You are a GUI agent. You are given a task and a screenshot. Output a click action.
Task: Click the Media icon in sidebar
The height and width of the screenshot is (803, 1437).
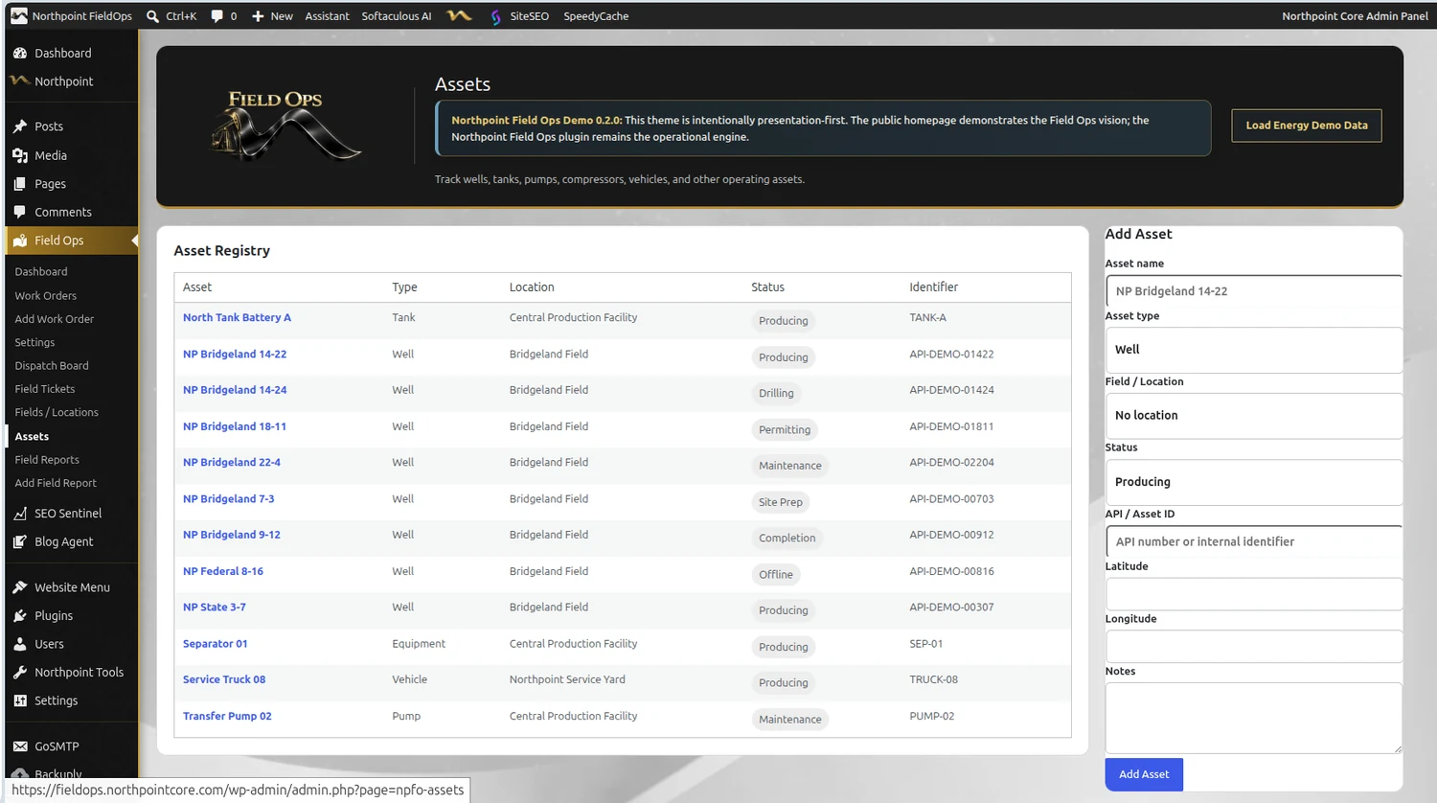coord(20,155)
